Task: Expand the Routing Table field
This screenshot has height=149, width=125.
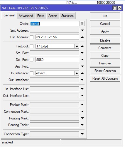Action: pos(82,125)
